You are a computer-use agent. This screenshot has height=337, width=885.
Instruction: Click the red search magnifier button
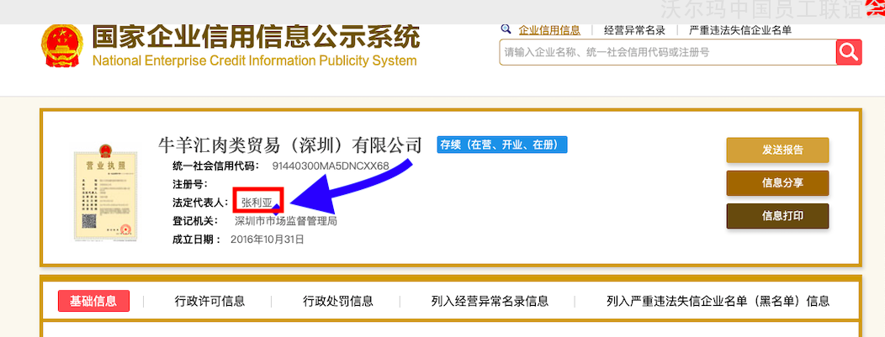(848, 52)
